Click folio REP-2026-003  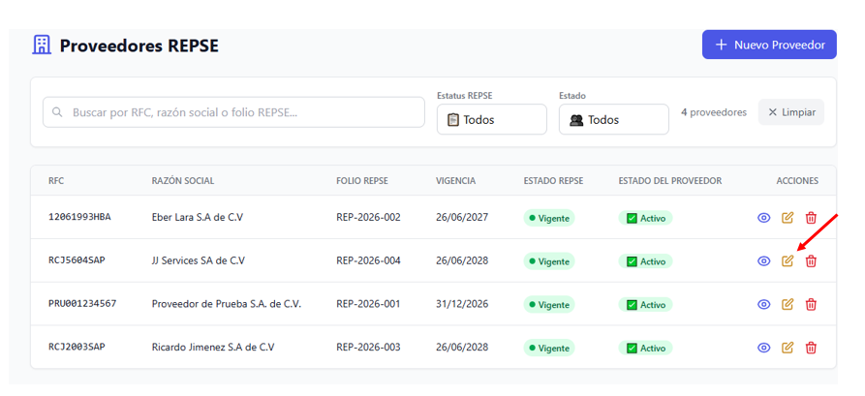point(368,348)
